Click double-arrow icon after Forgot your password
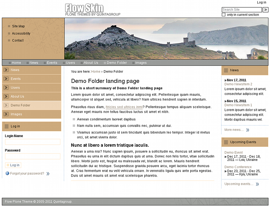The width and height of the screenshot is (270, 207). coord(48,174)
